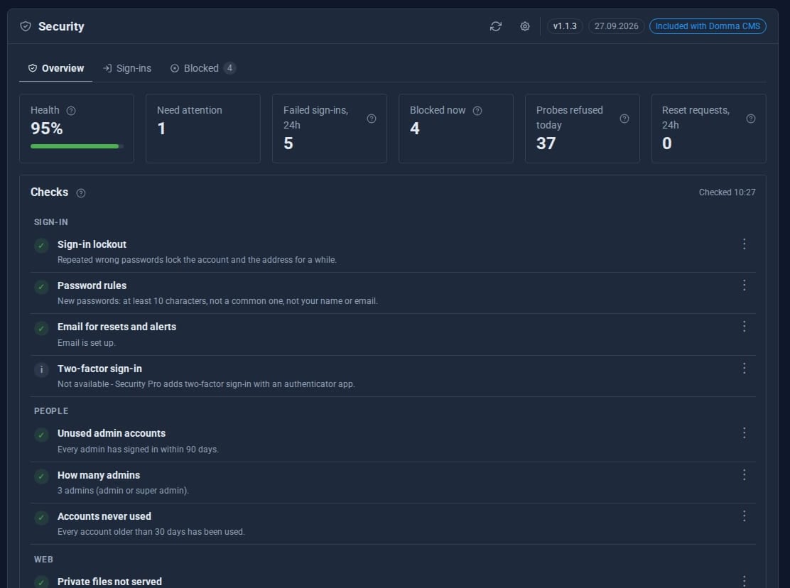Click the check icon for How many admins

(x=41, y=477)
